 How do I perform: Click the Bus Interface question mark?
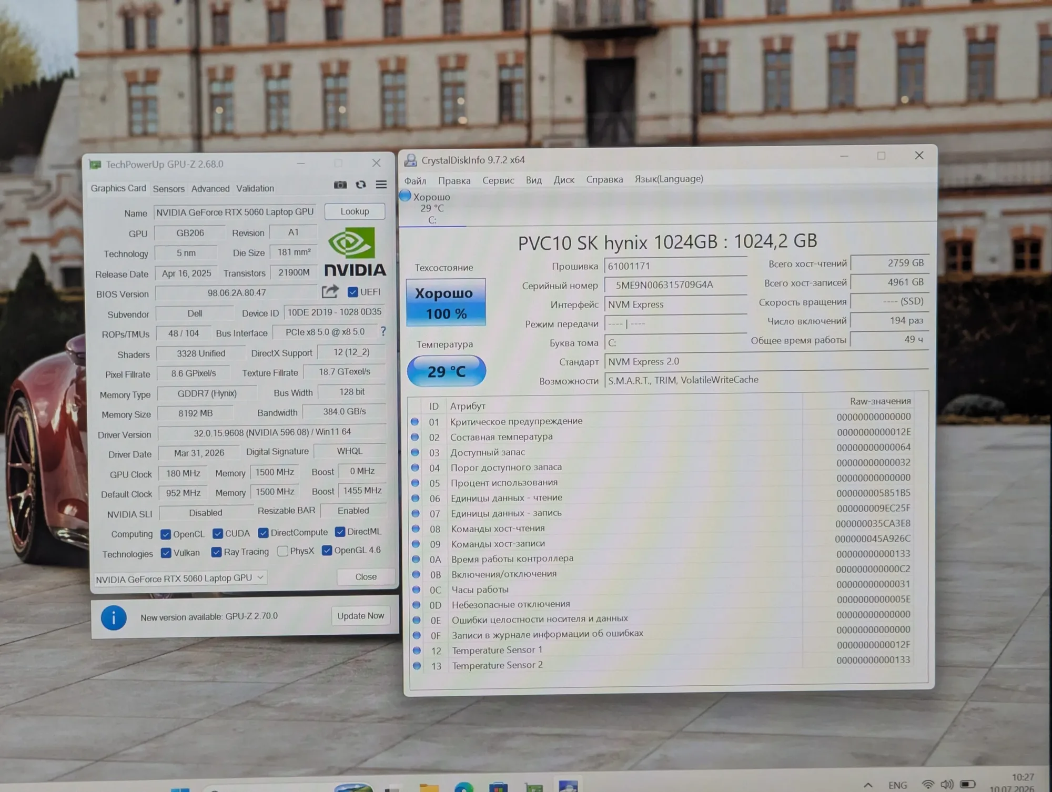point(383,331)
